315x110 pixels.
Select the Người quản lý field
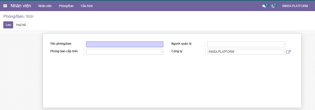point(246,44)
